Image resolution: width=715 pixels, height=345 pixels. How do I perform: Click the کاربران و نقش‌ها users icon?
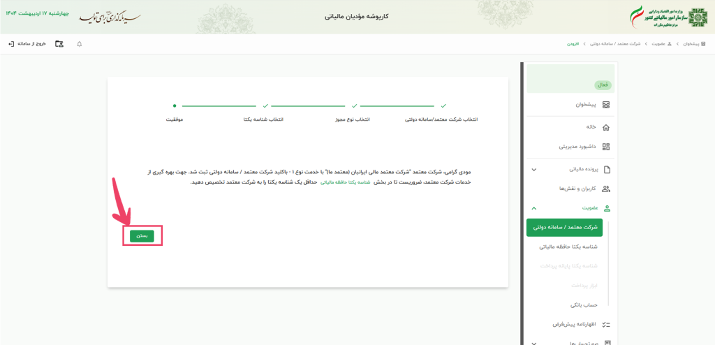605,189
